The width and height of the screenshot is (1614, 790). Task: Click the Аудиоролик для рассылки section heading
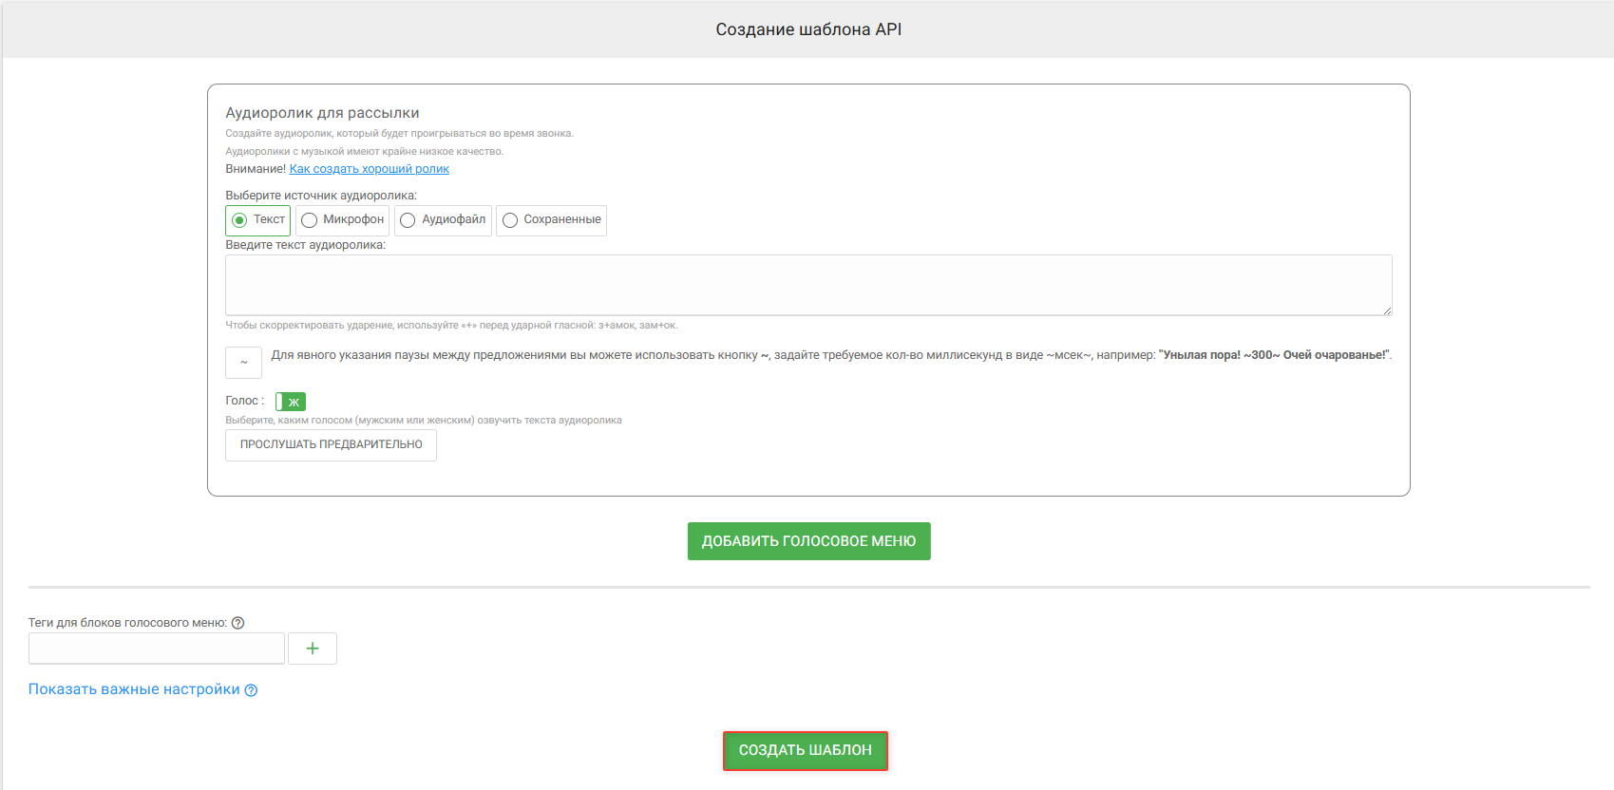click(322, 113)
